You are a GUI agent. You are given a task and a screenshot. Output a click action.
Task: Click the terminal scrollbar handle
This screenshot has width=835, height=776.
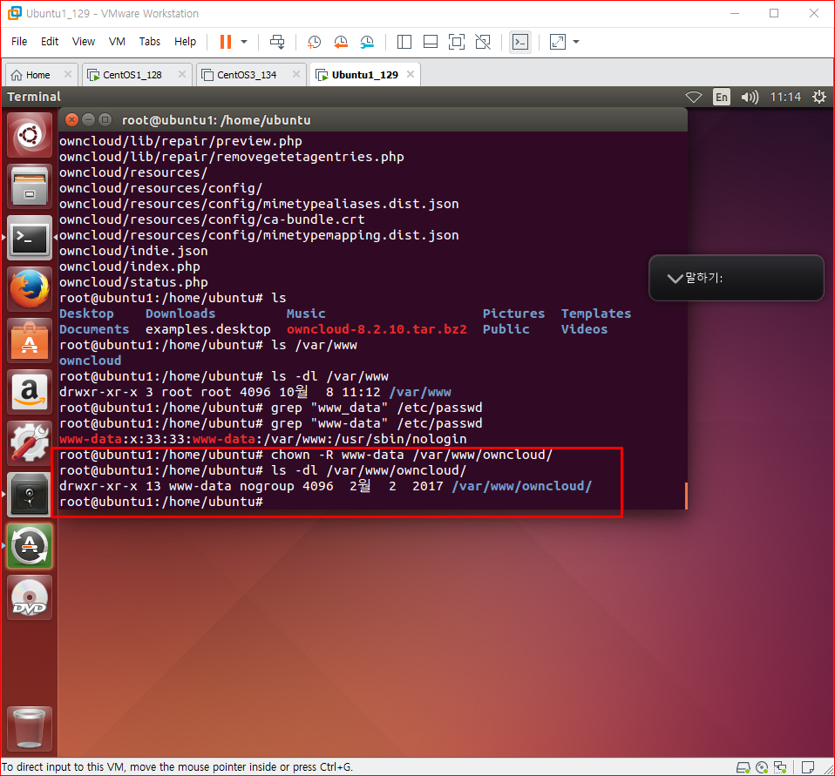[686, 496]
